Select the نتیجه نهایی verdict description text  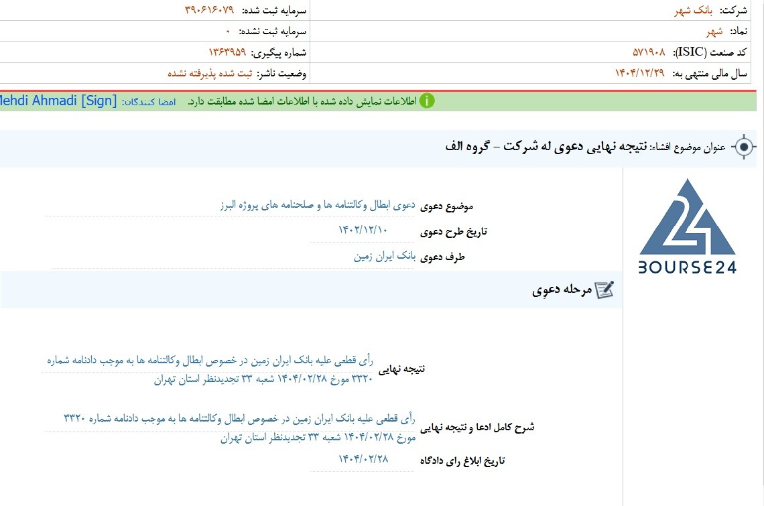[x=210, y=369]
